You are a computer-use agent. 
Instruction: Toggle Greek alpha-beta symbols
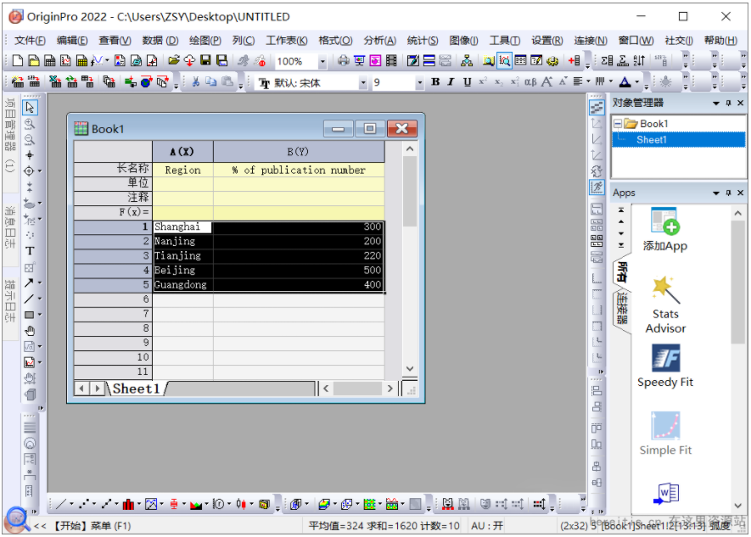click(530, 81)
